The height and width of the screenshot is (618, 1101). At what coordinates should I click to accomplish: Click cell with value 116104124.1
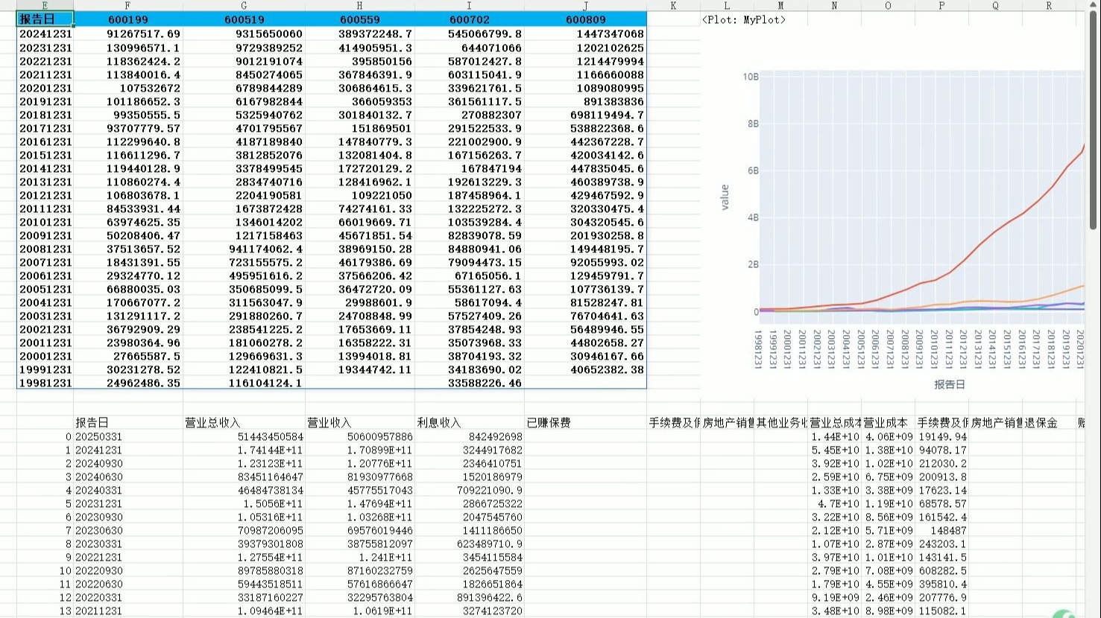[244, 383]
